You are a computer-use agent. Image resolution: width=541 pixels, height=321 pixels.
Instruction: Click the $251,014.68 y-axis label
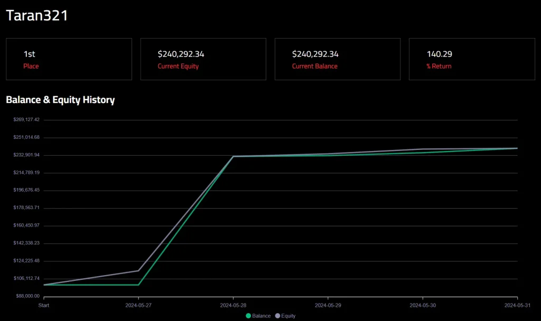click(26, 137)
